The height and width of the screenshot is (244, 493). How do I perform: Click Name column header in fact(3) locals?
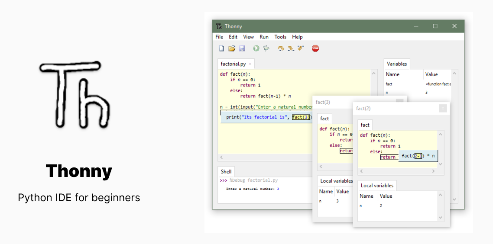coord(326,191)
